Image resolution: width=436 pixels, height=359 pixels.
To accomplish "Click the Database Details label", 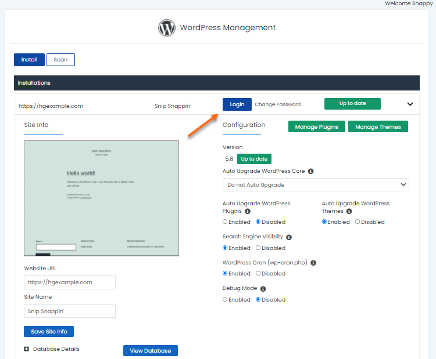I will pyautogui.click(x=56, y=349).
